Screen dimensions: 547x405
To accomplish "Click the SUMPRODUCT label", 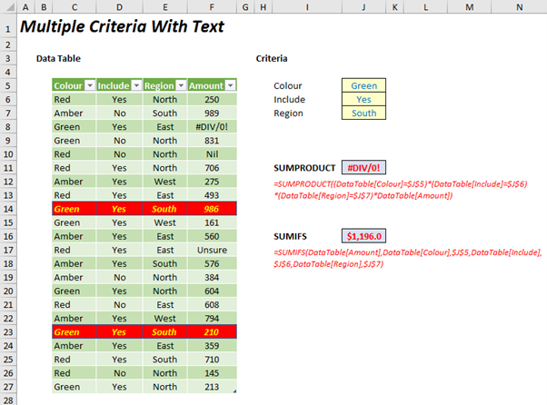I will 304,168.
